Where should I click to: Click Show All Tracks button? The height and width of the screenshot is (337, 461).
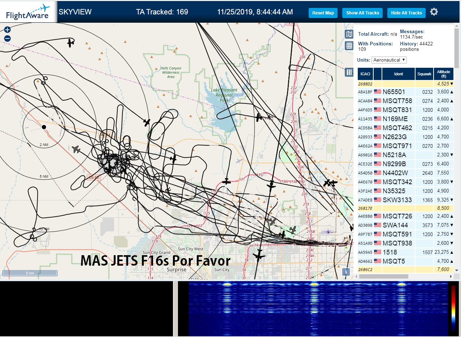pos(362,13)
